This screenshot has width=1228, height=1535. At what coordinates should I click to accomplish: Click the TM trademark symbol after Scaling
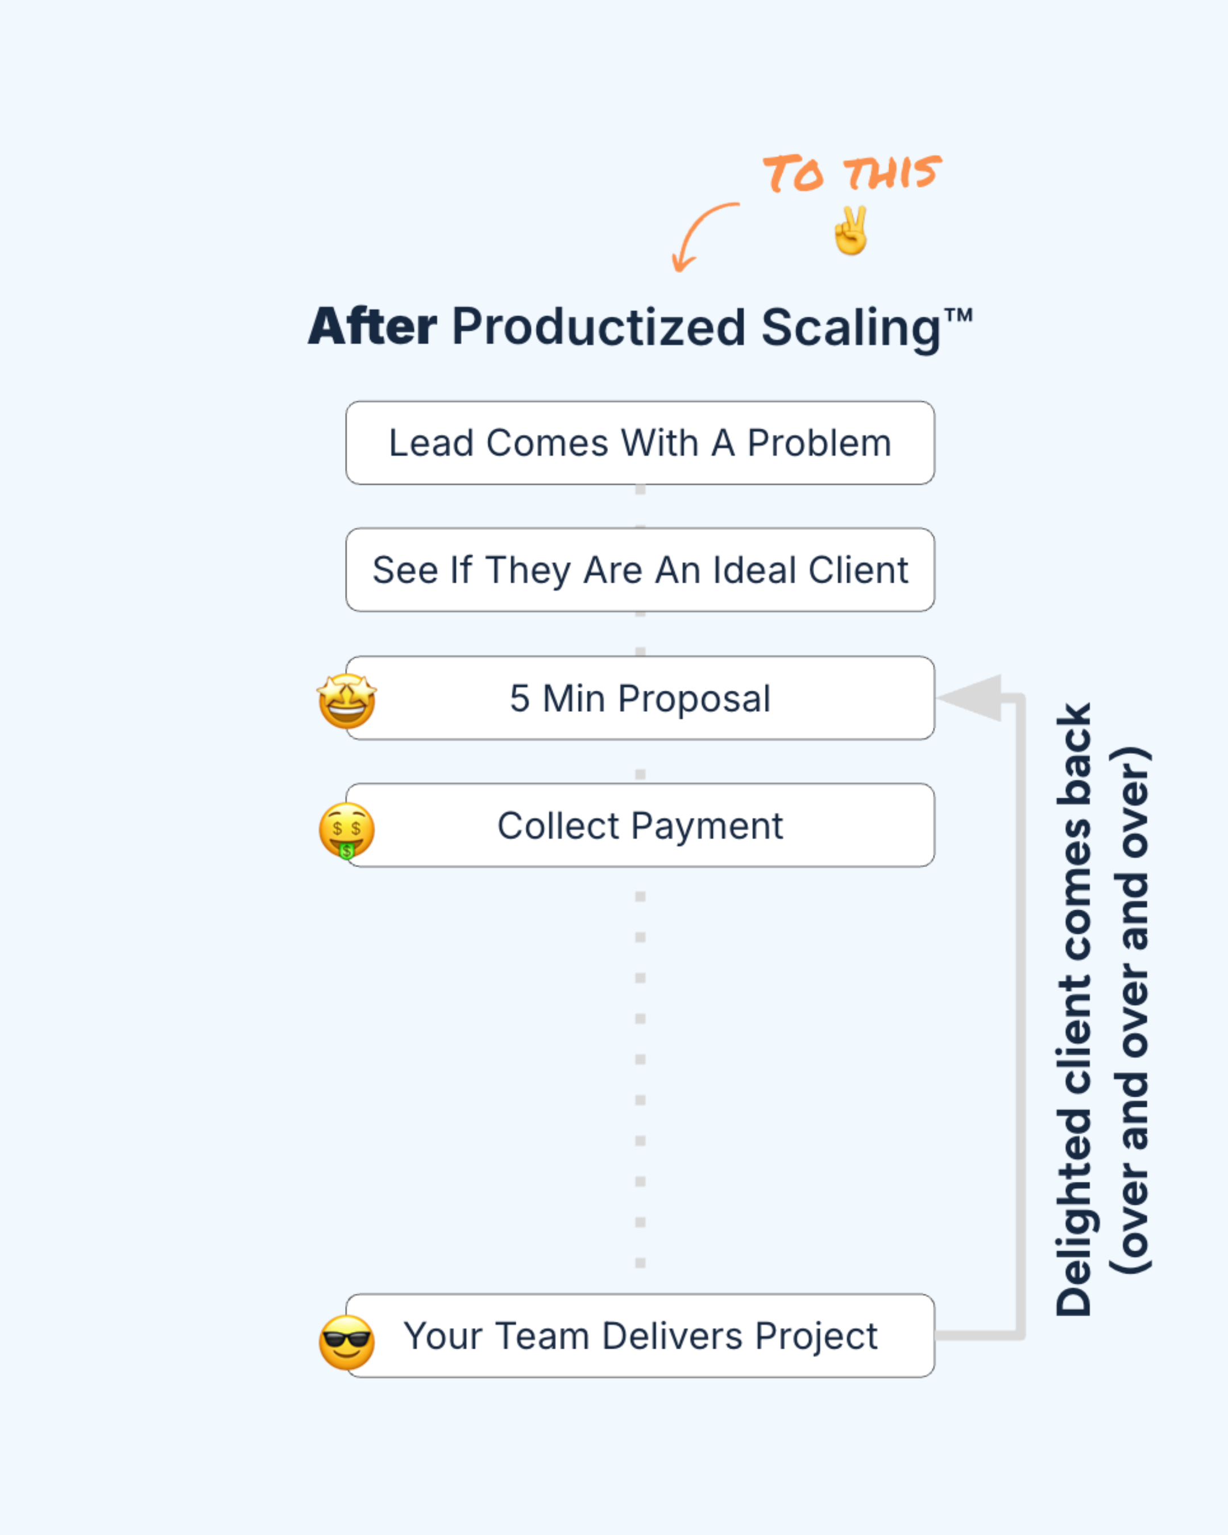(958, 316)
